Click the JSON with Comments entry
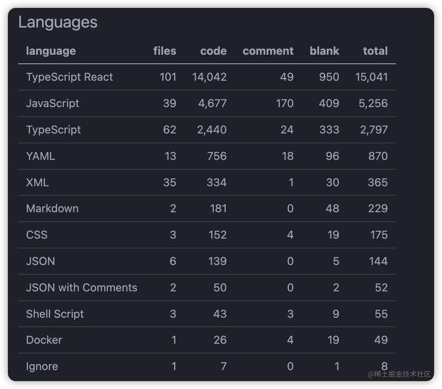 [82, 287]
